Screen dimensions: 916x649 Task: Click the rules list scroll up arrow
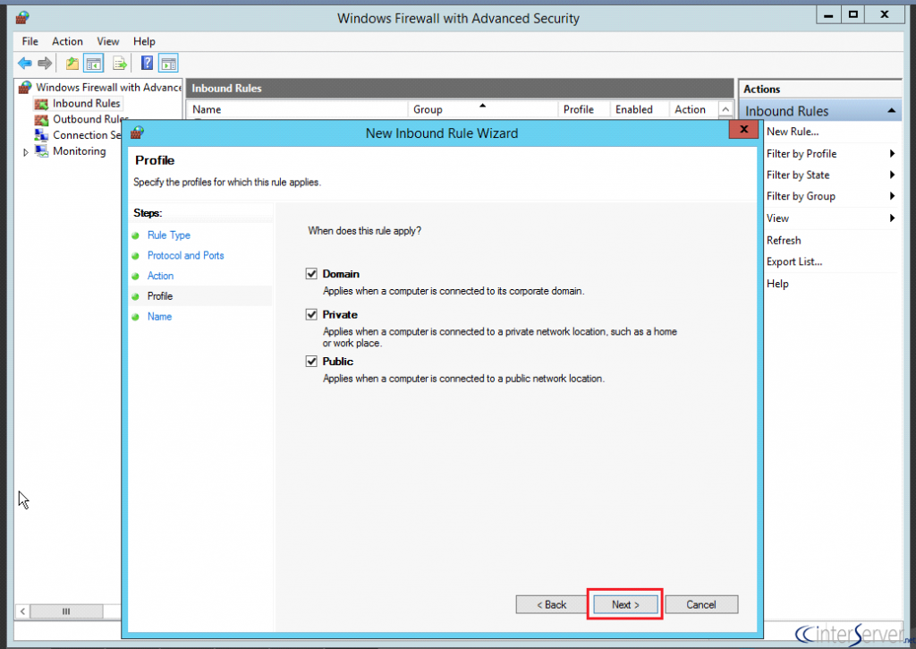(x=725, y=110)
